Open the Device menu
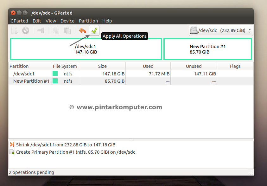This screenshot has height=186, width=267. 67,21
